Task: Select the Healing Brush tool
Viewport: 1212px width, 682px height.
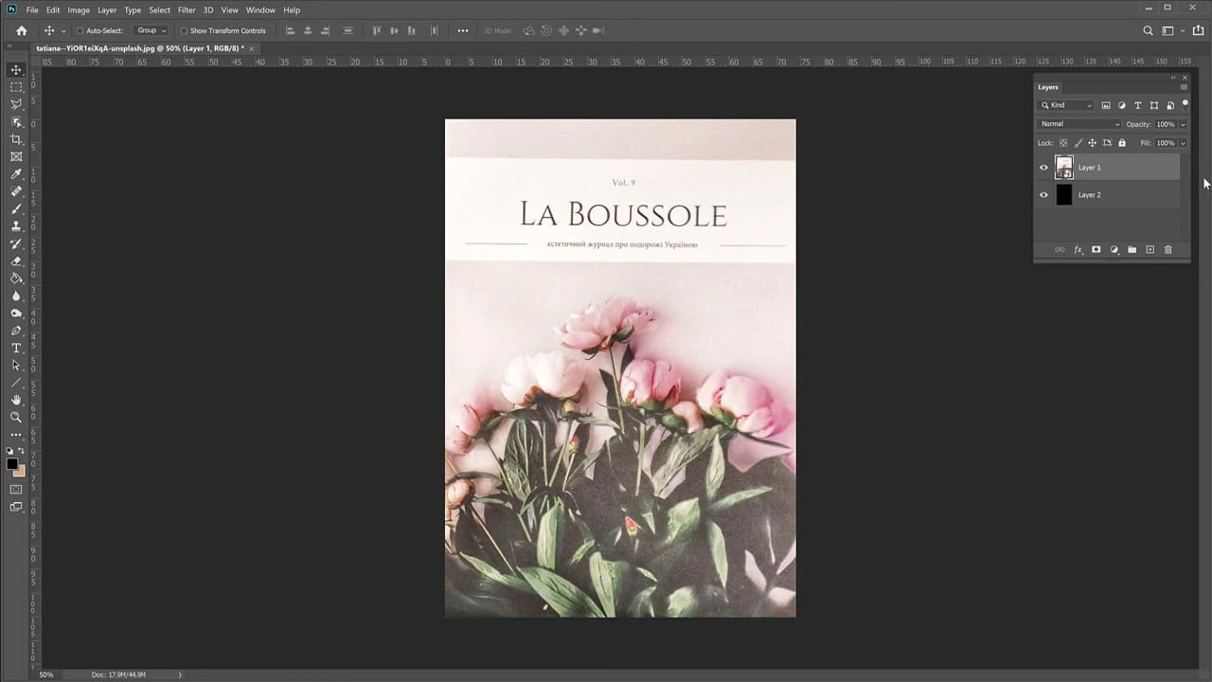Action: (16, 191)
